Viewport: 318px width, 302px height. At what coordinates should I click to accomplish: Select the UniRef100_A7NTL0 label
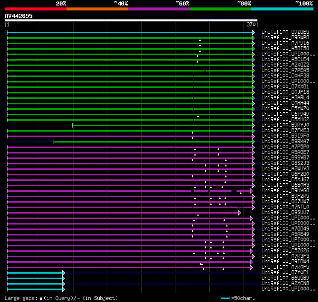pos(285,207)
